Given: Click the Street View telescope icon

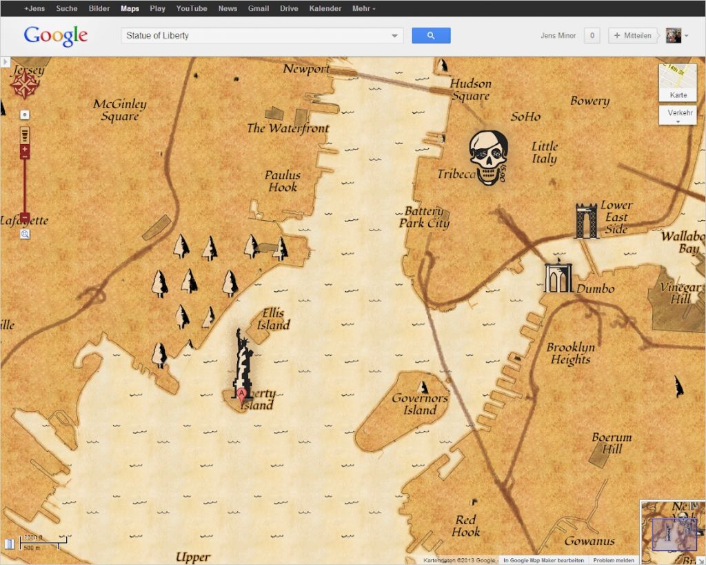Looking at the screenshot, I should pyautogui.click(x=25, y=135).
